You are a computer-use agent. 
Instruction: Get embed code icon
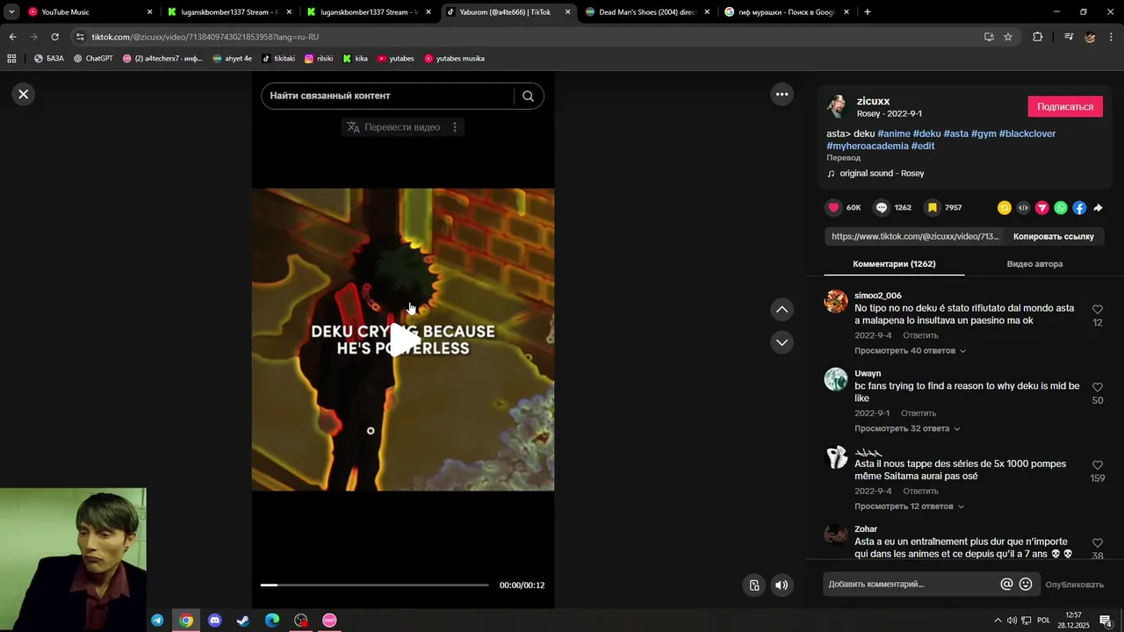1023,208
